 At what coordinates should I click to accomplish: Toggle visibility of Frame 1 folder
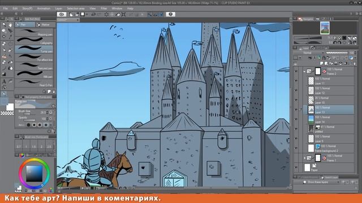pos(296,158)
